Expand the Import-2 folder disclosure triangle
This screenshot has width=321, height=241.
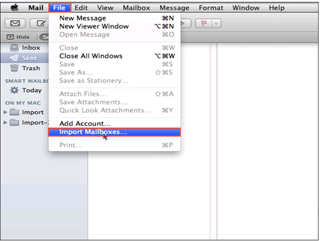click(6, 123)
